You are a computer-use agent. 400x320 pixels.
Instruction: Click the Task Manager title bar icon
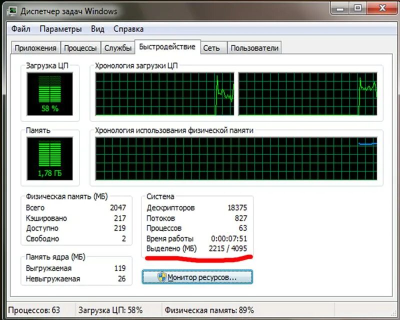tap(12, 11)
